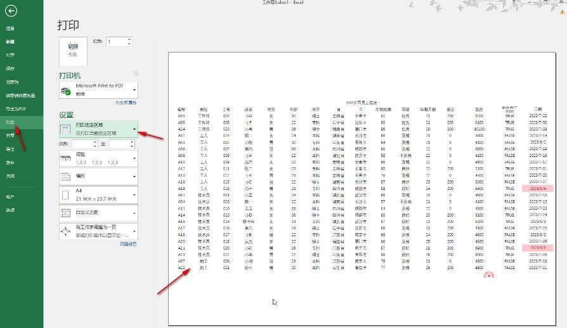Open the A4 paper size dropdown
This screenshot has width=567, height=328.
[x=134, y=194]
